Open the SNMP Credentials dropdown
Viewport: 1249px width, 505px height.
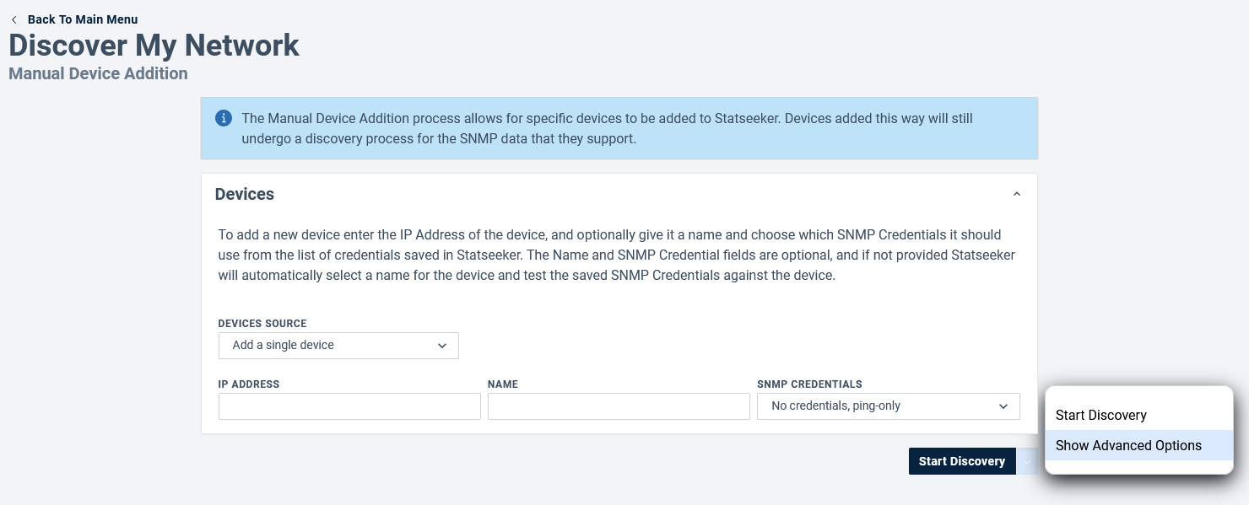click(889, 406)
